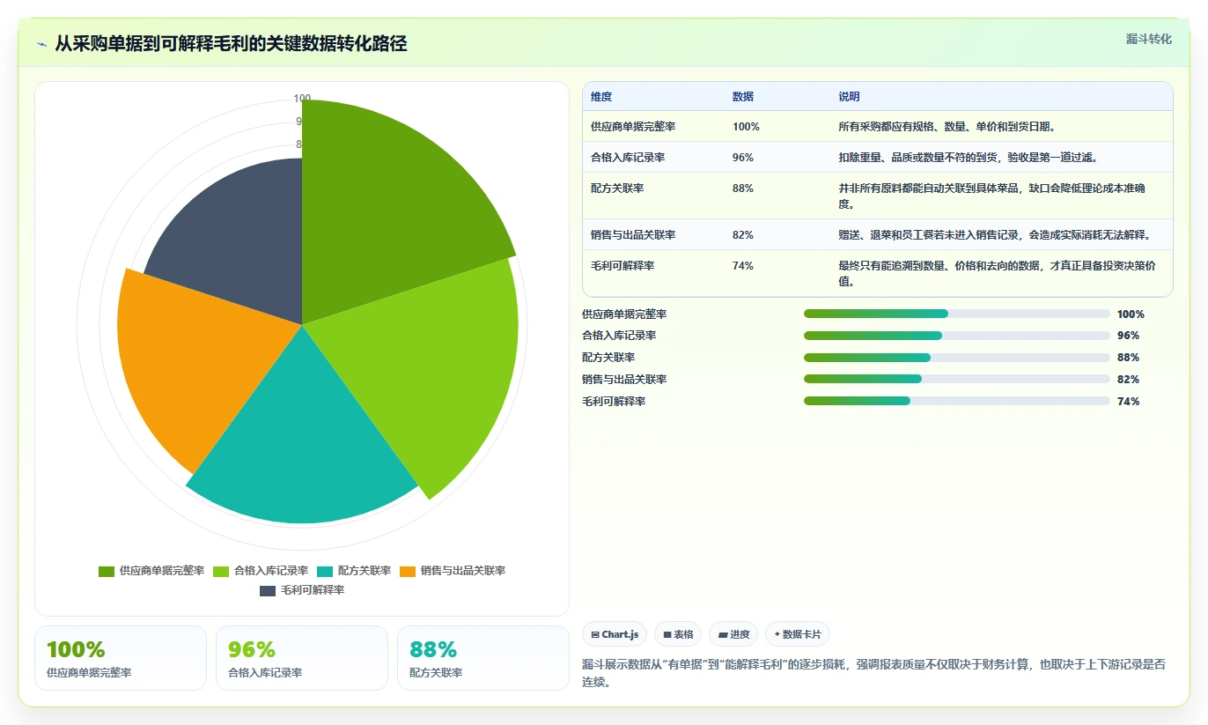The image size is (1208, 725).
Task: Click the 数据 column header
Action: (x=743, y=97)
